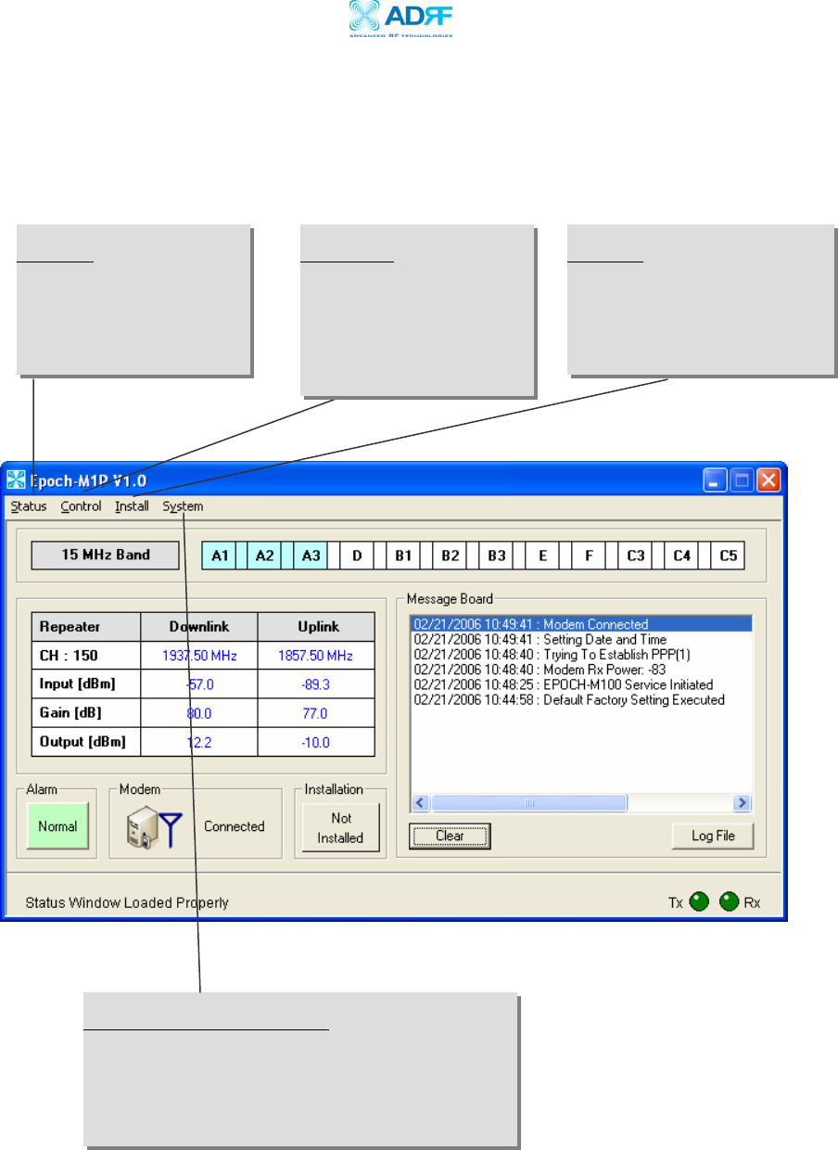Click the downlink frequency 1937.50 MHz
Screen dimensions: 838x1150
[x=198, y=656]
